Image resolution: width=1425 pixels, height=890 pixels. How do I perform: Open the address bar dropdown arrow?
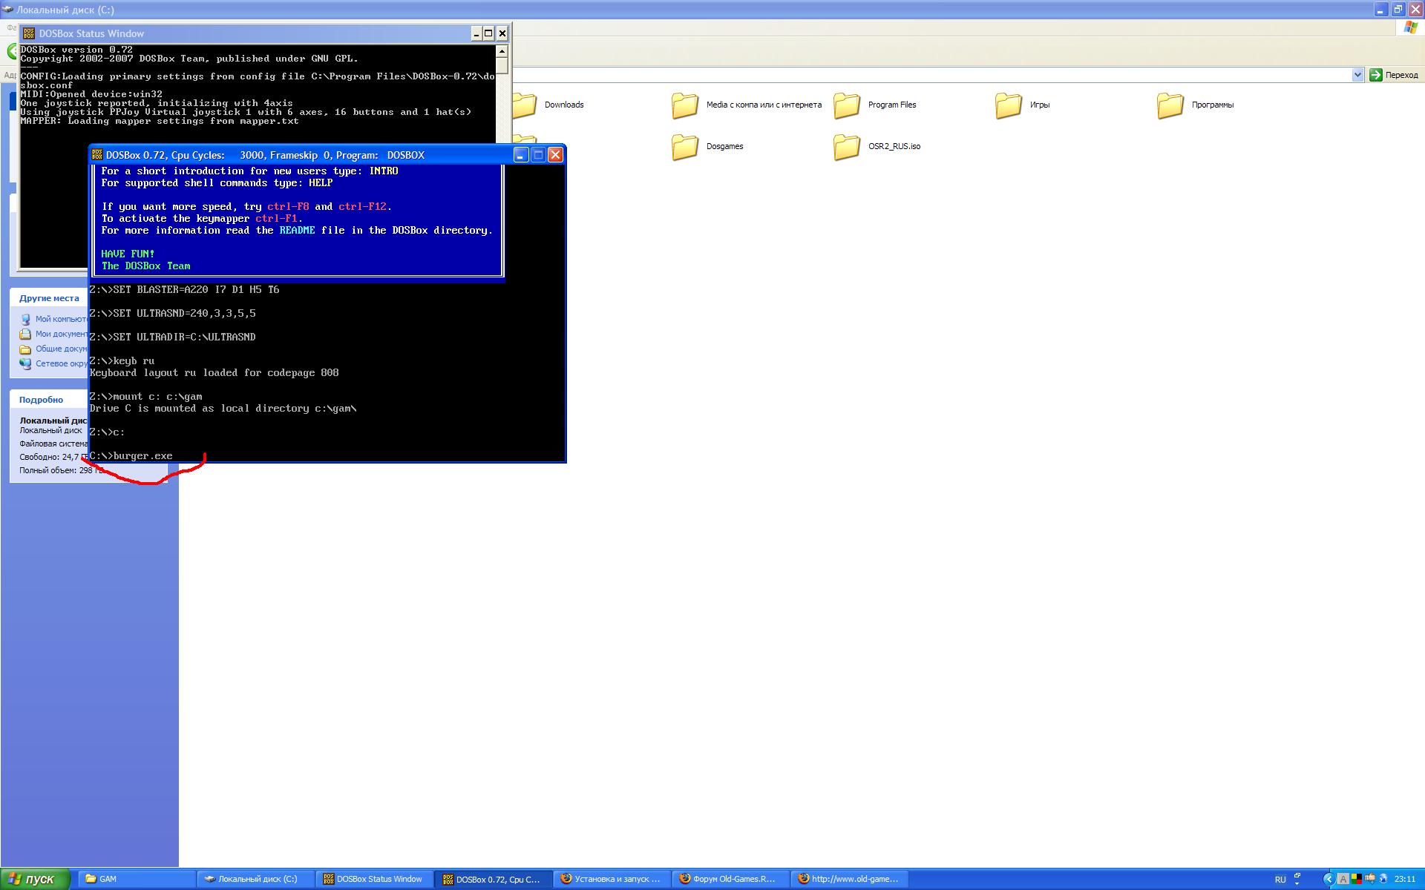[1357, 75]
